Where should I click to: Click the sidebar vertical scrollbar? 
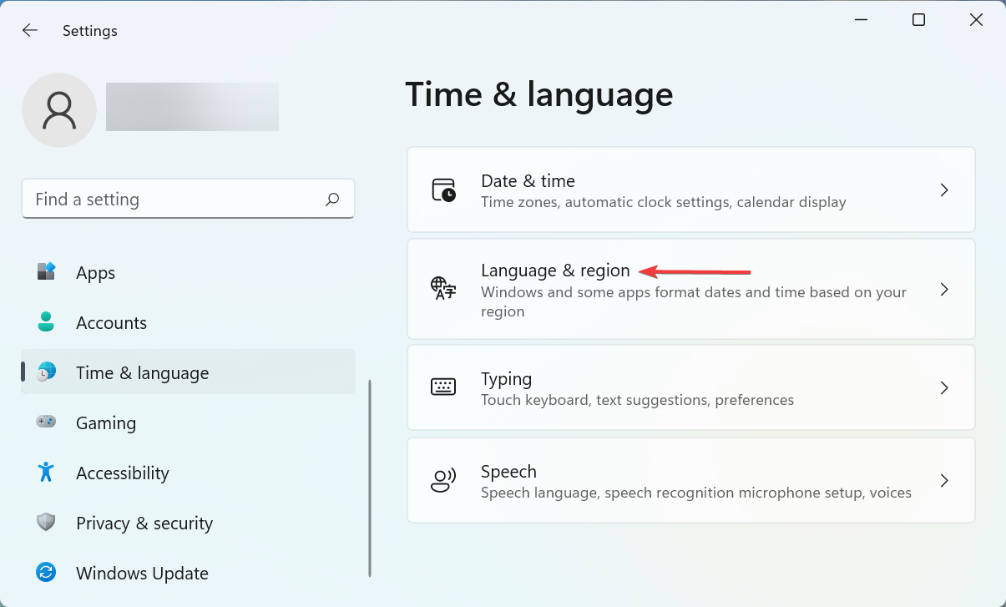point(370,478)
